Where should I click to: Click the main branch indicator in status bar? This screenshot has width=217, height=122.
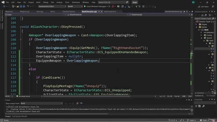[x=191, y=120]
